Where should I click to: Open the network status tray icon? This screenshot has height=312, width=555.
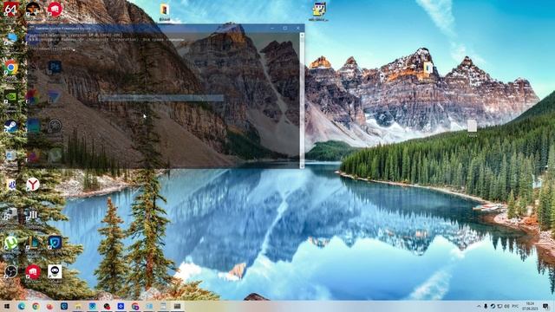(499, 306)
